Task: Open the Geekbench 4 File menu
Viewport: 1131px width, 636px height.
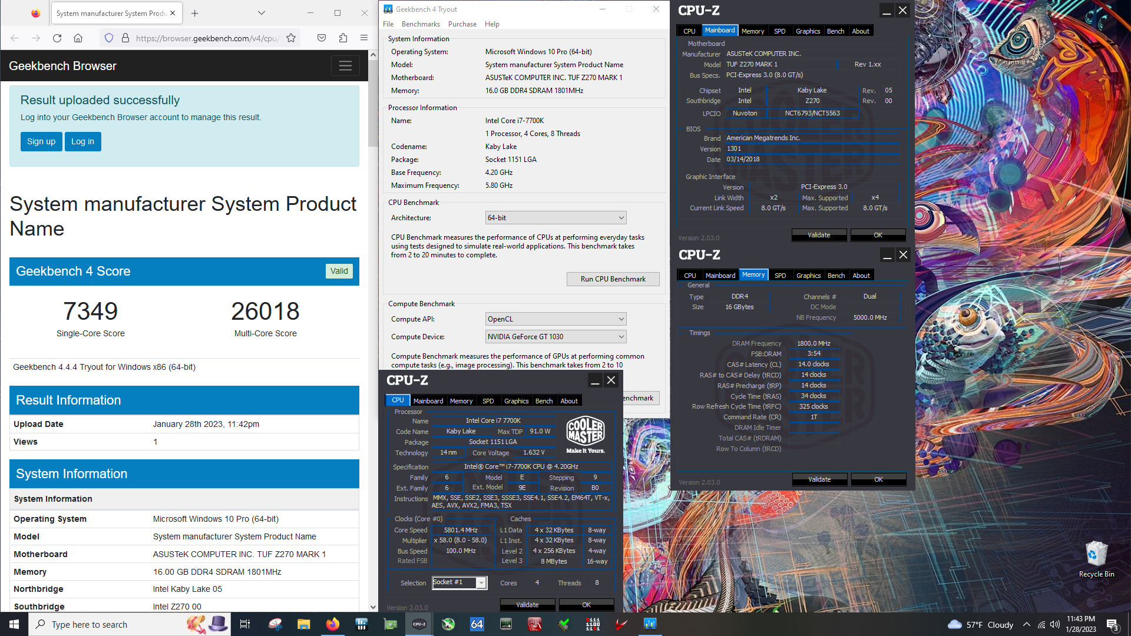Action: tap(388, 24)
